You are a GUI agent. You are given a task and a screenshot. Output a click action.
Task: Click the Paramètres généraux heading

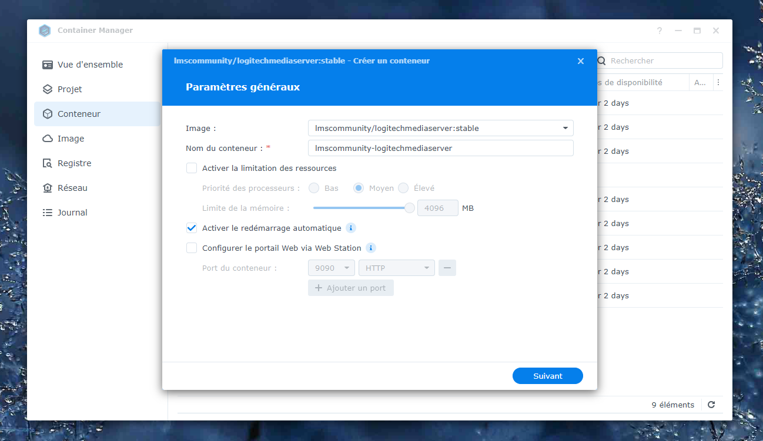[243, 87]
